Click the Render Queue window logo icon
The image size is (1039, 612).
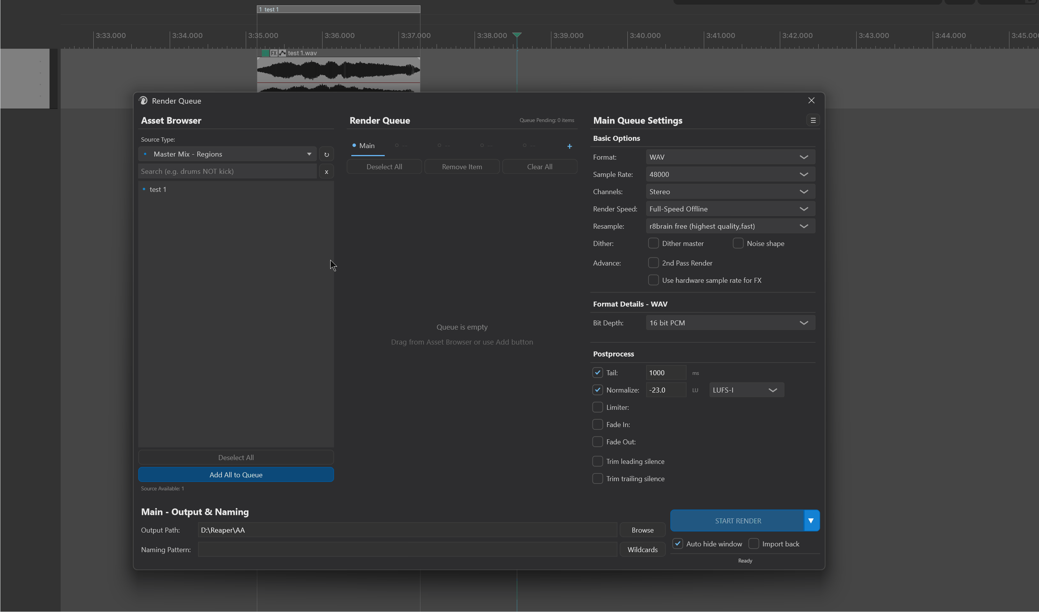(x=143, y=101)
